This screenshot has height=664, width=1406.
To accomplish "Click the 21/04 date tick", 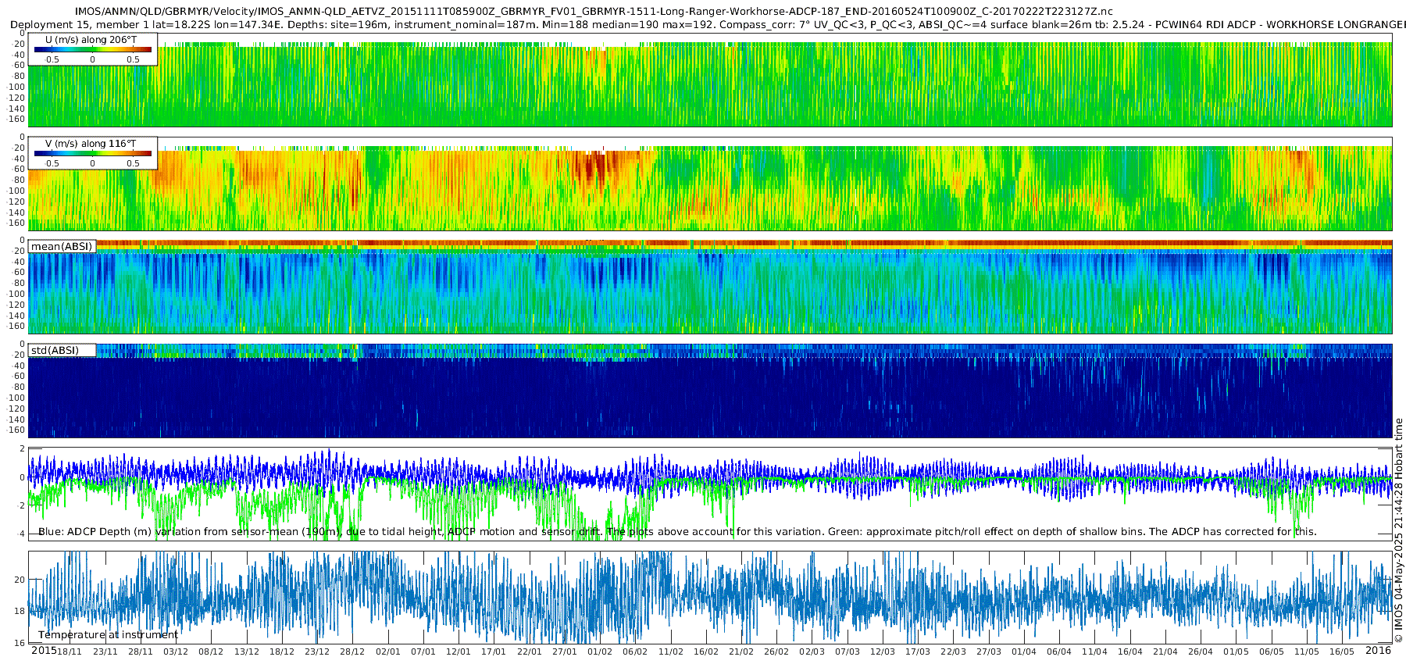I will pyautogui.click(x=1165, y=652).
